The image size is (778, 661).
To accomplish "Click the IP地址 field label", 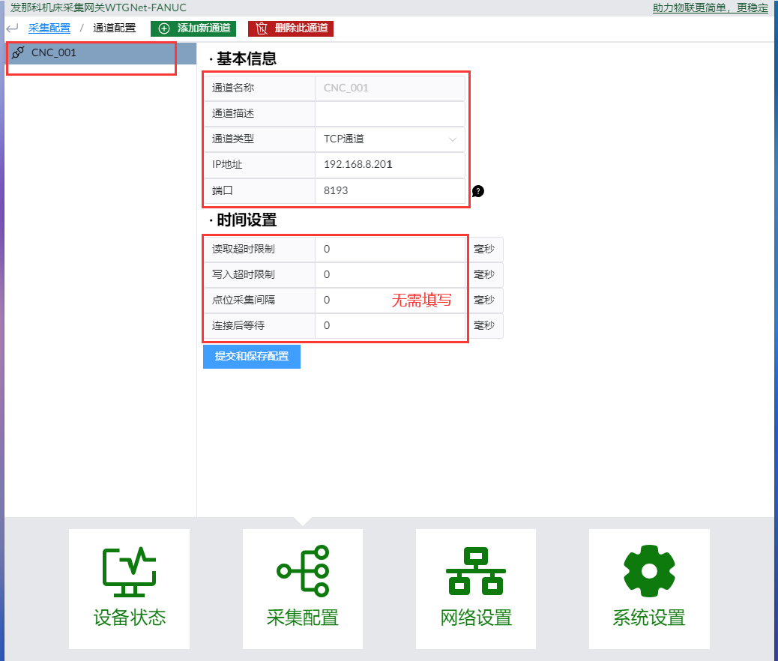I will (227, 165).
